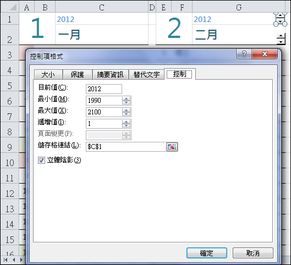Click the selected spin button control in cell G1
The height and width of the screenshot is (265, 291).
[x=280, y=19]
